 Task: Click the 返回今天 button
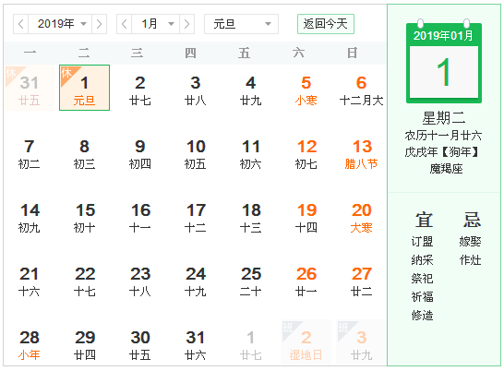click(326, 24)
